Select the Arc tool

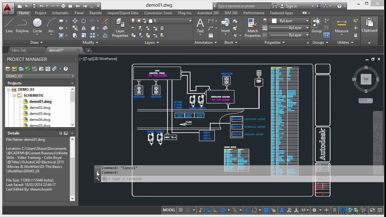(51, 25)
